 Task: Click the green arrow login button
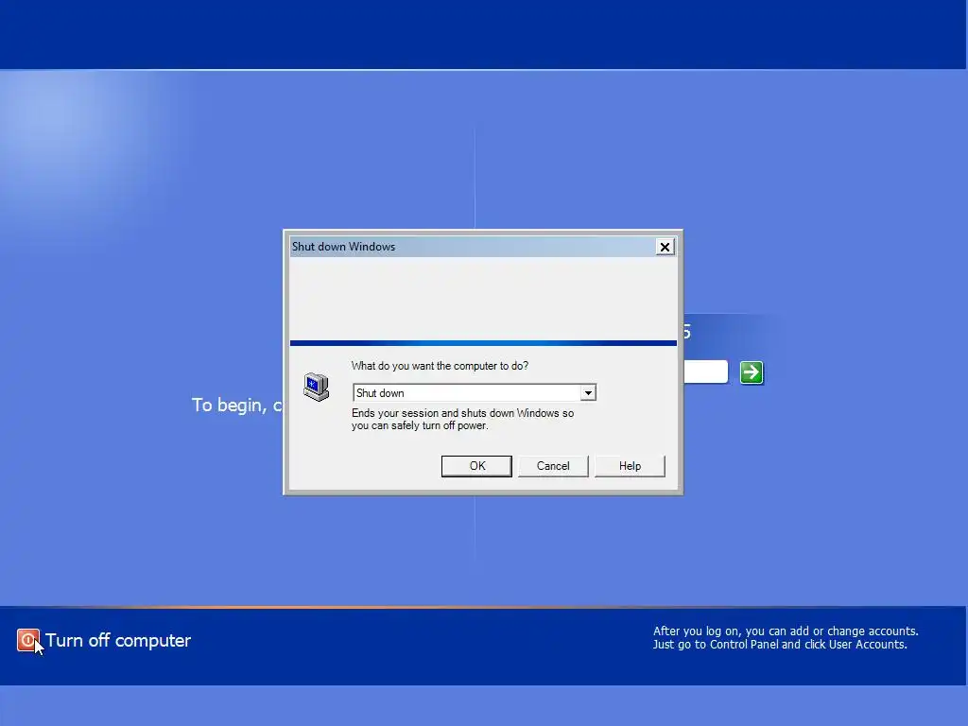(752, 372)
